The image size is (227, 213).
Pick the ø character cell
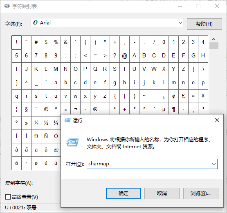[x=36, y=163]
